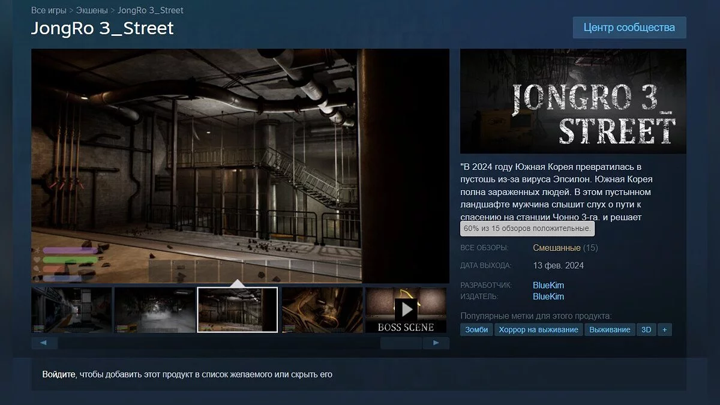Select fourth orange-toned screenshot thumbnail

[x=322, y=310]
